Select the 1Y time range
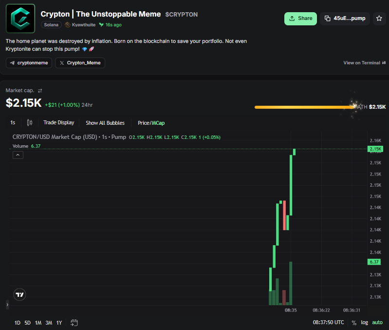The height and width of the screenshot is (330, 389). coord(59,323)
